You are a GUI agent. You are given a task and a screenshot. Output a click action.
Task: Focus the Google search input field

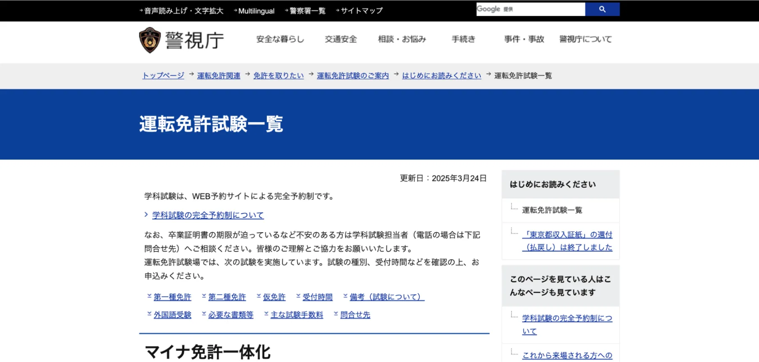click(530, 9)
